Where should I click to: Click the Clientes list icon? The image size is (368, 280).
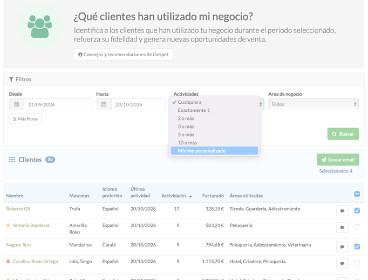tap(12, 159)
